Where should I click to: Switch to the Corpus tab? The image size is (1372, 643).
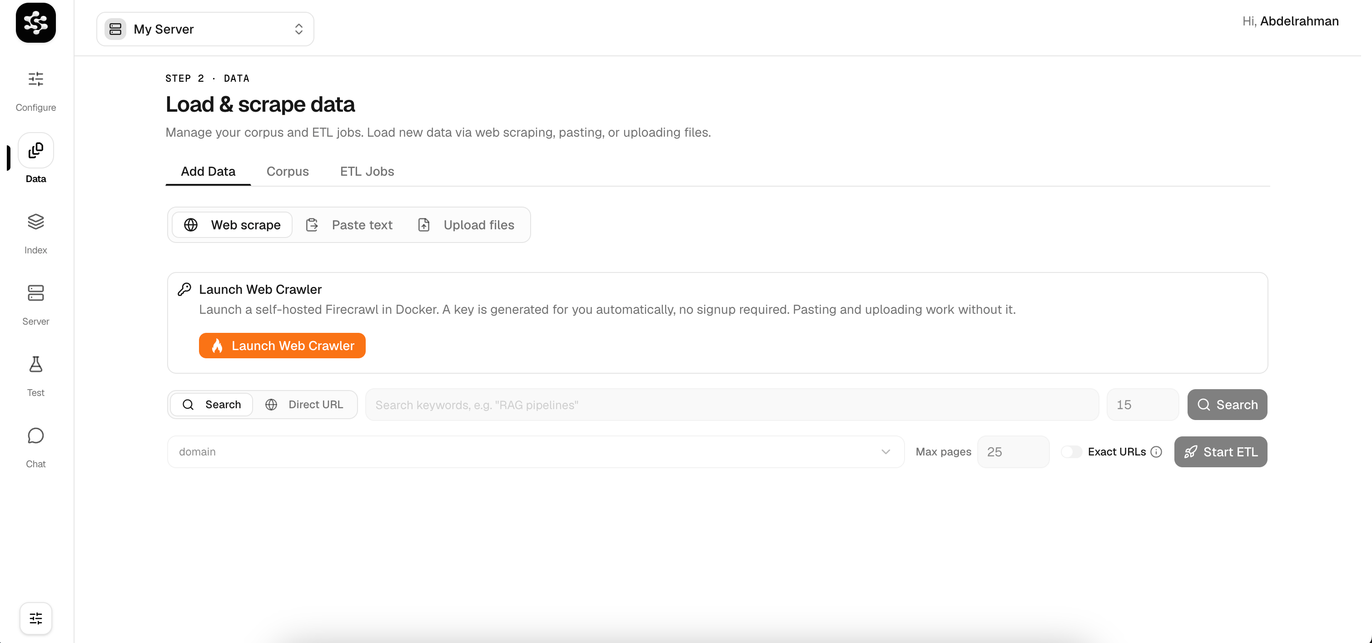[x=288, y=171]
